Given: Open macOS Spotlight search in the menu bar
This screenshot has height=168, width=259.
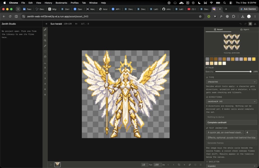Looking at the screenshot, I should 225,3.
